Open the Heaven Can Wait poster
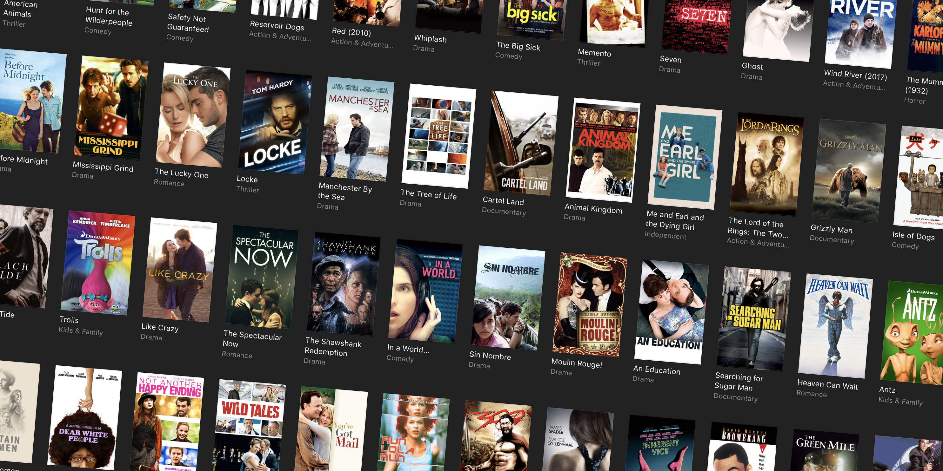Viewport: 943px width, 471px height. 835,326
